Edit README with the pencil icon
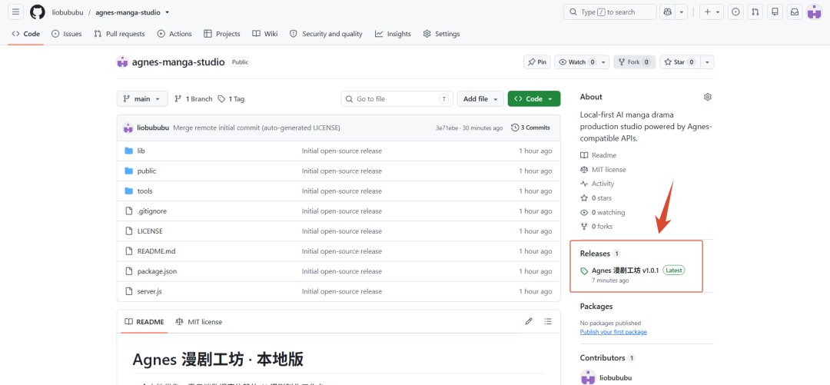This screenshot has width=830, height=385. pos(528,321)
